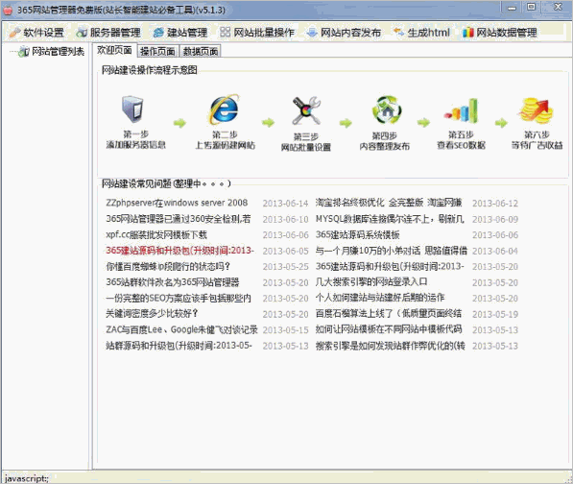Click the 查看SEO数据 step label
Image resolution: width=573 pixels, height=484 pixels.
[x=461, y=145]
